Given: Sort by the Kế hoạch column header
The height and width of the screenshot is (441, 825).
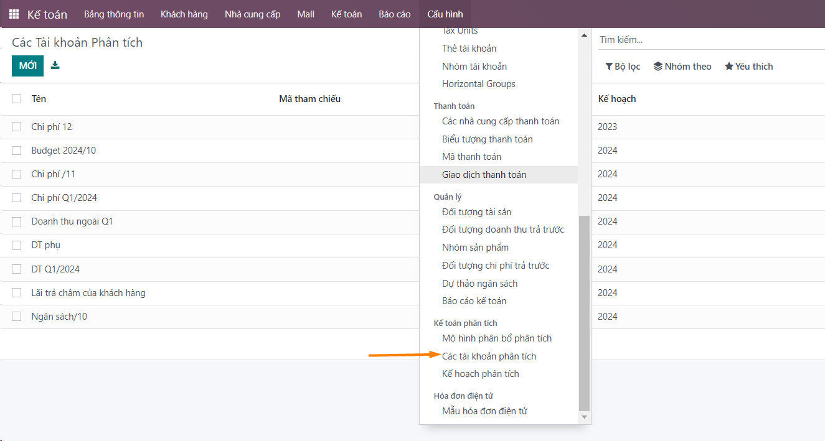Looking at the screenshot, I should [617, 99].
